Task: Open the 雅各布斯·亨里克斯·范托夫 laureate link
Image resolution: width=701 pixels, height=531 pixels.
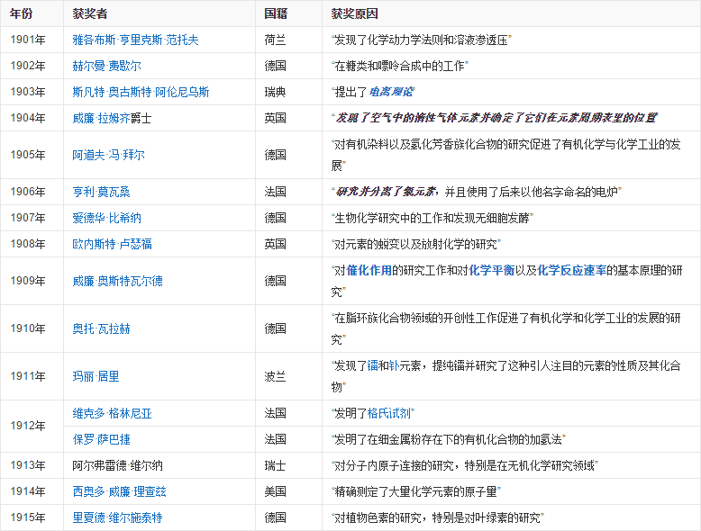Action: 135,40
